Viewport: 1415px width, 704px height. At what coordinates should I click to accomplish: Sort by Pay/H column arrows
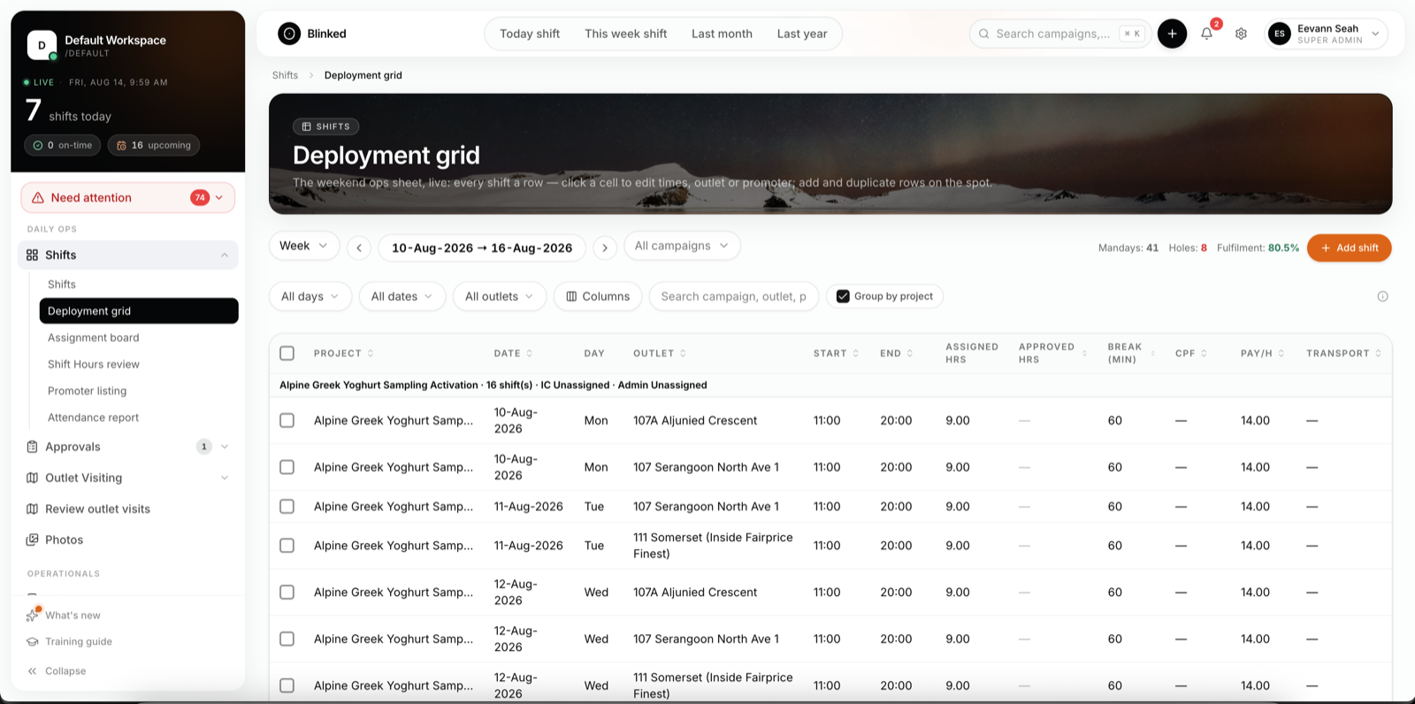[x=1281, y=354]
